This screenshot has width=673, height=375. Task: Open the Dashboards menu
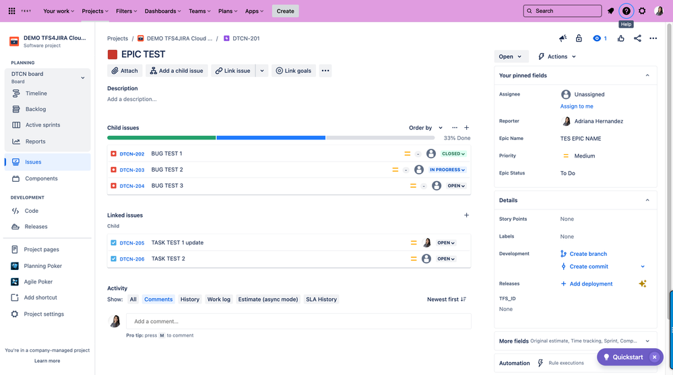pos(162,11)
